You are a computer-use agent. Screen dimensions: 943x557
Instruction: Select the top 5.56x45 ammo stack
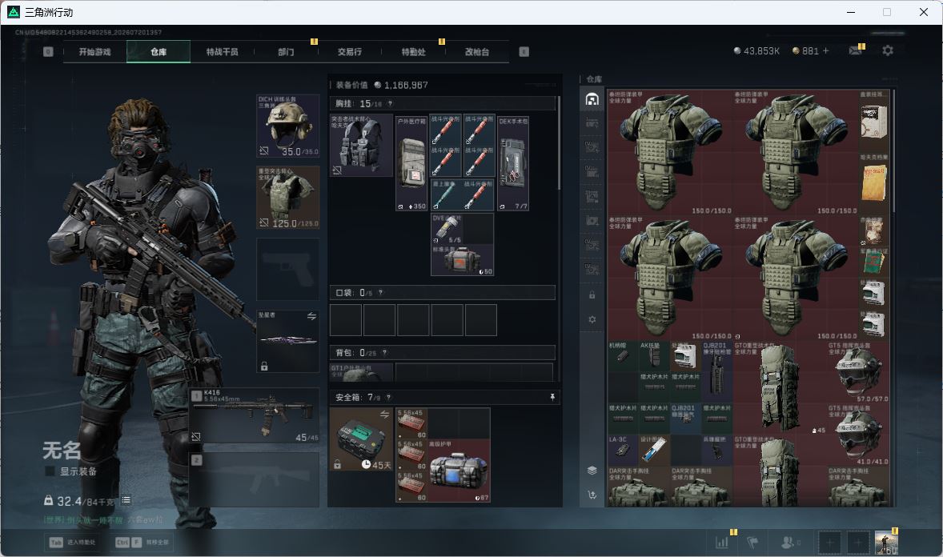[411, 424]
